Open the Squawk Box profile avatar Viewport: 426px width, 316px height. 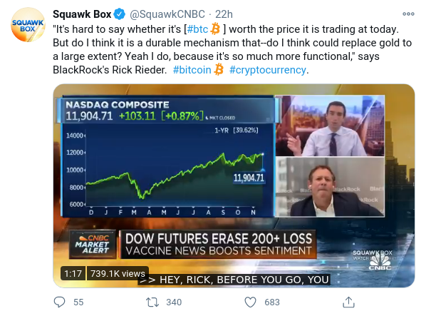point(28,25)
